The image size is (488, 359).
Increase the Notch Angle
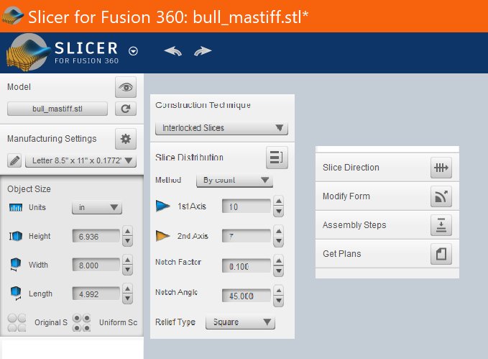(x=279, y=291)
